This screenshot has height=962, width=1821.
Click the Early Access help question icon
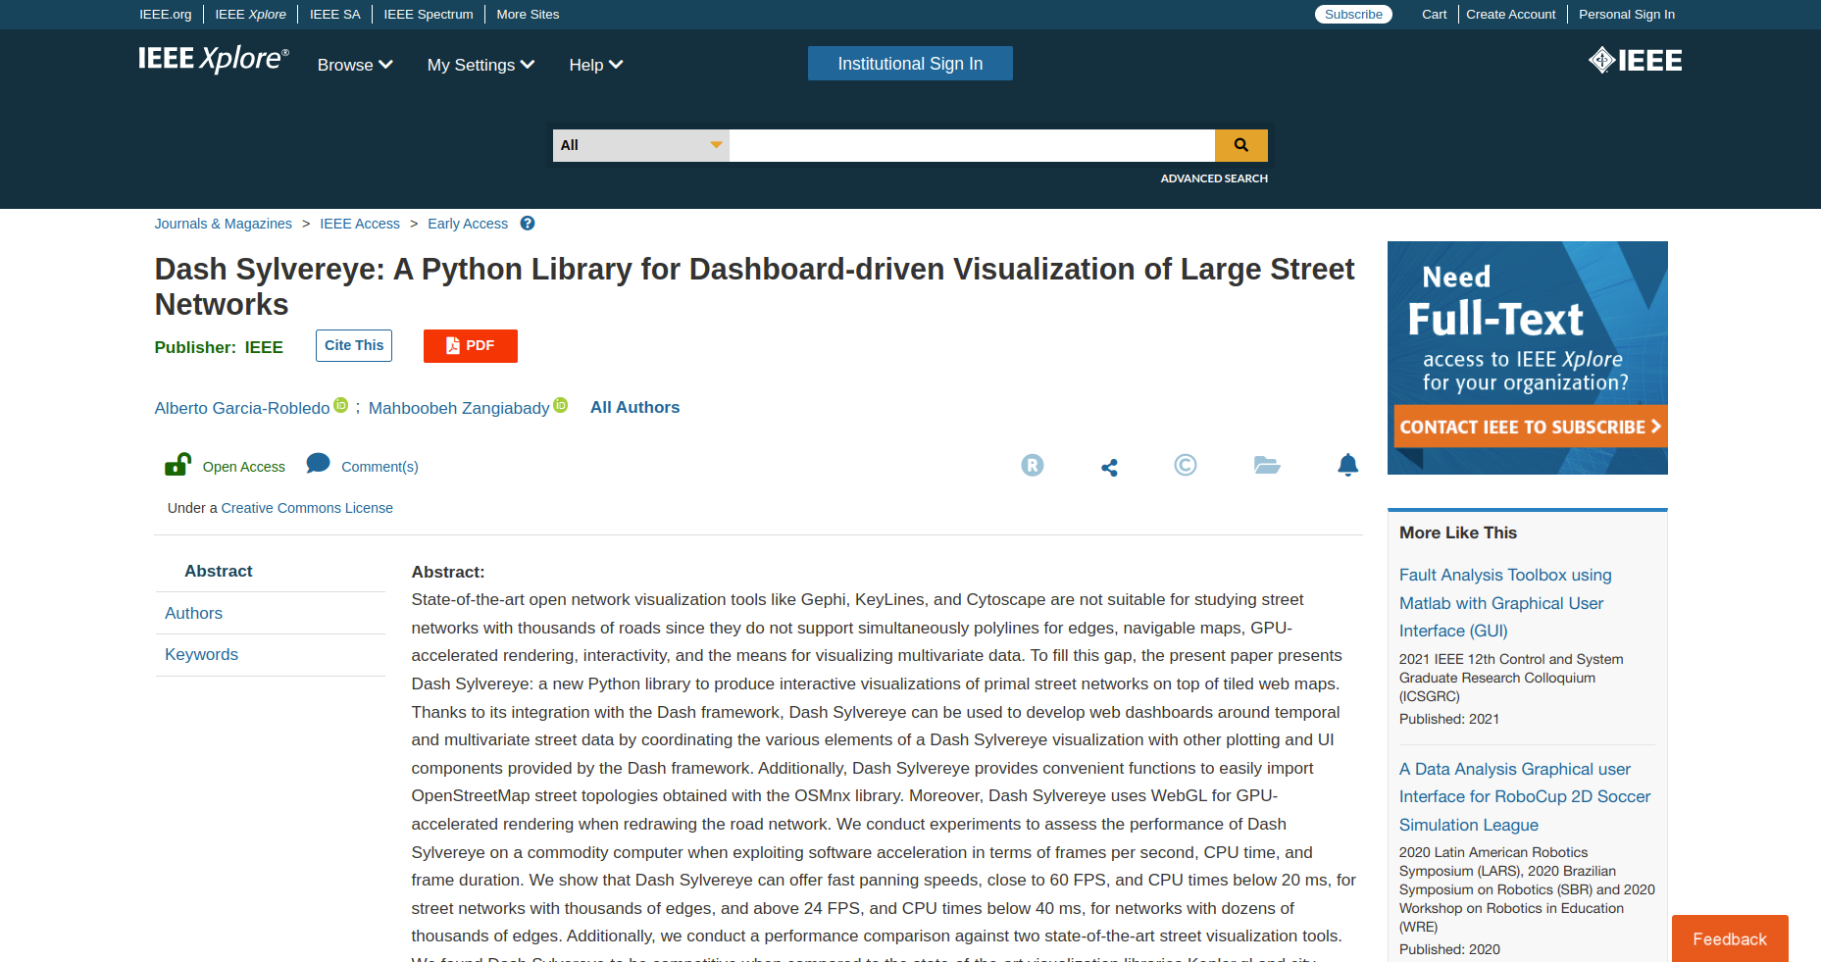[528, 224]
